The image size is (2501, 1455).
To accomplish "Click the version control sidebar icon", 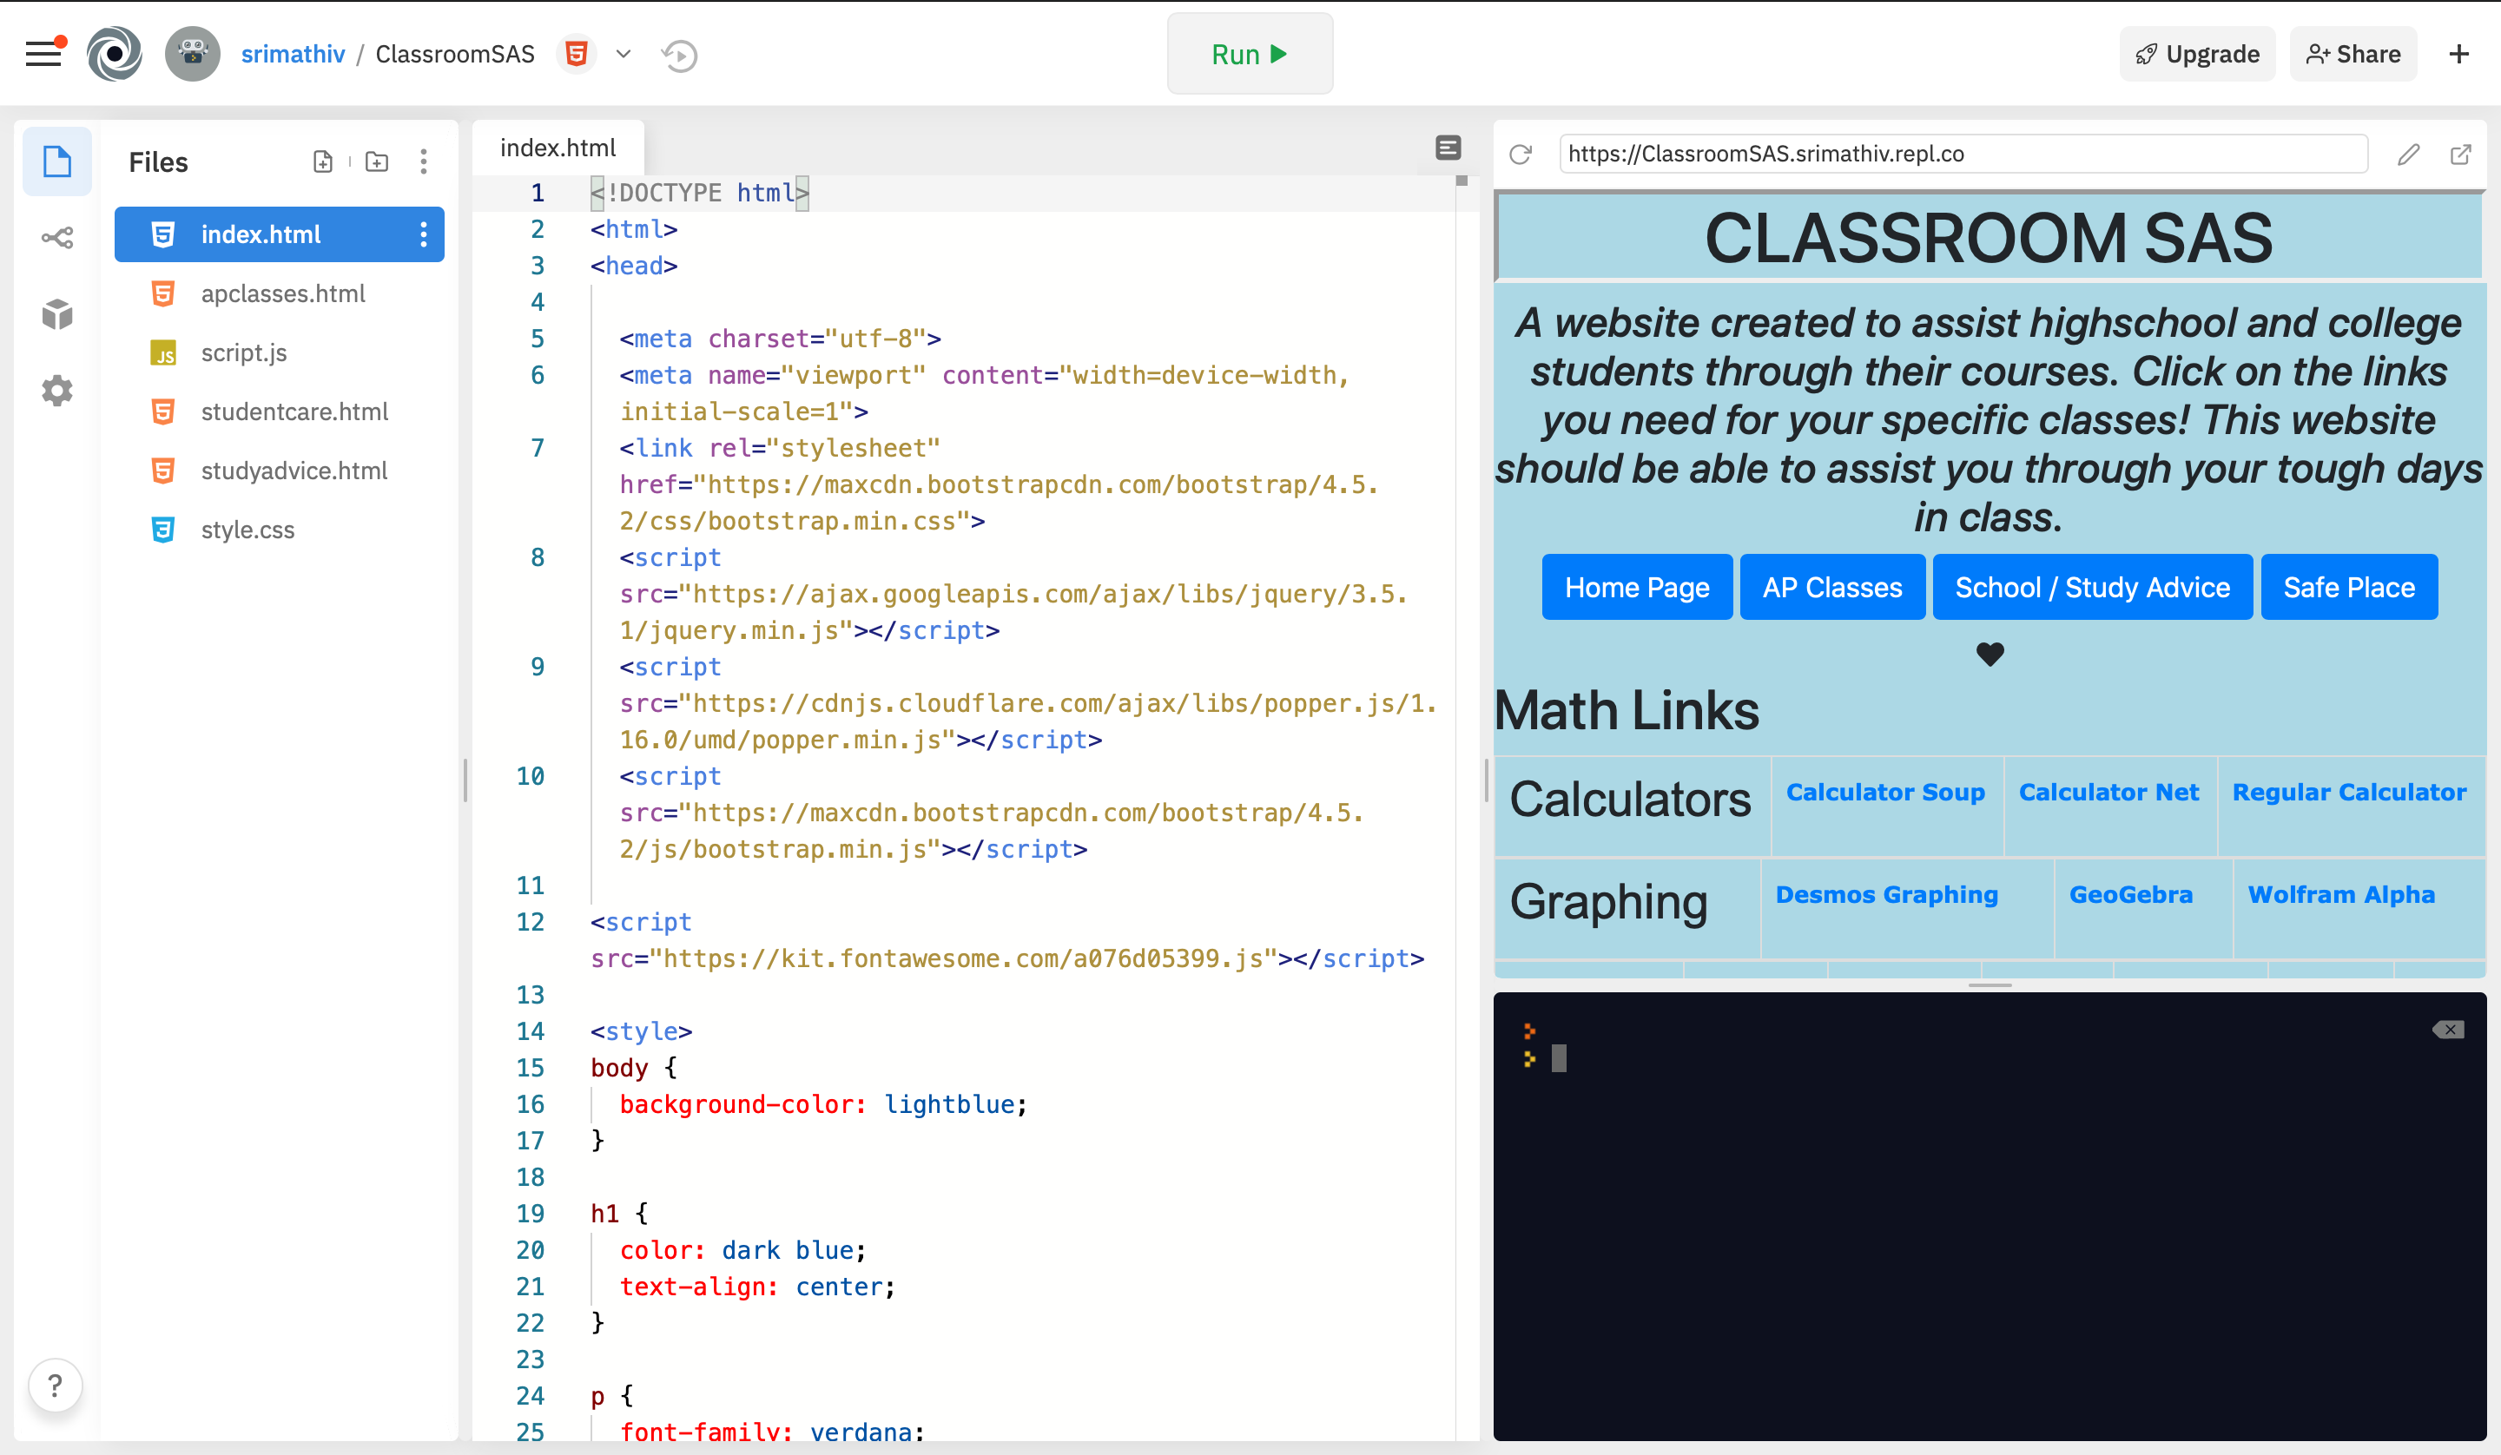I will [56, 237].
